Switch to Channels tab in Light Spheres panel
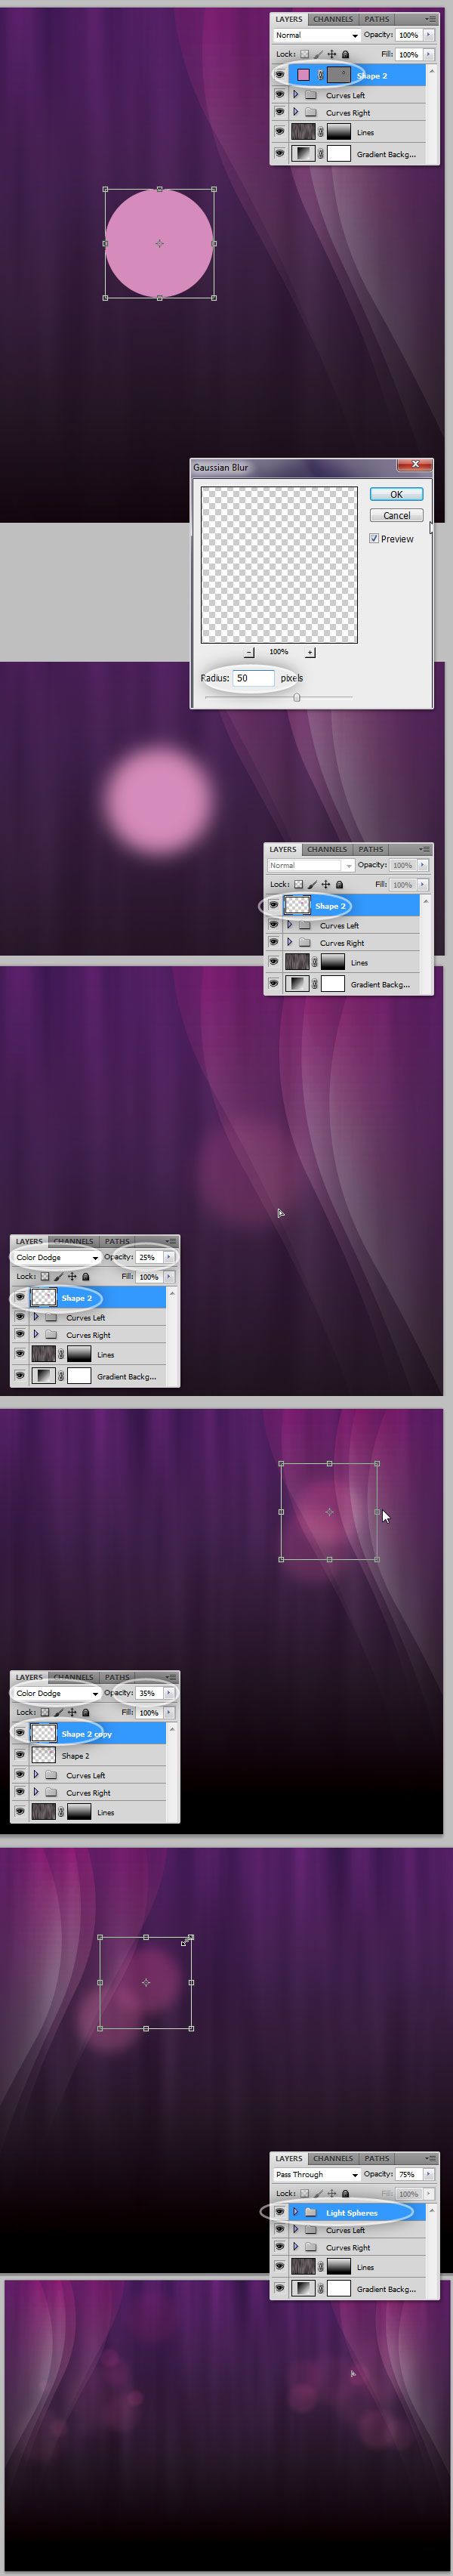453x2576 pixels. 333,2158
